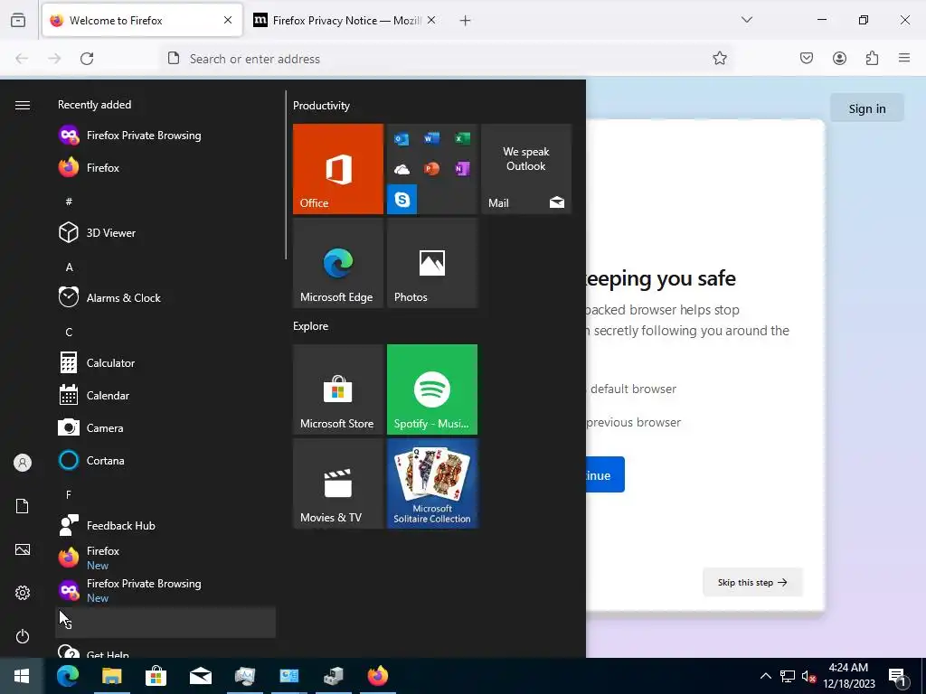This screenshot has height=694, width=926.
Task: Open Edge from the taskbar
Action: point(67,676)
